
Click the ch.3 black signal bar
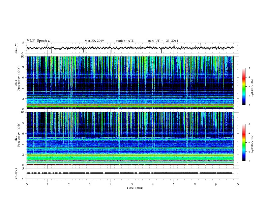[130, 173]
